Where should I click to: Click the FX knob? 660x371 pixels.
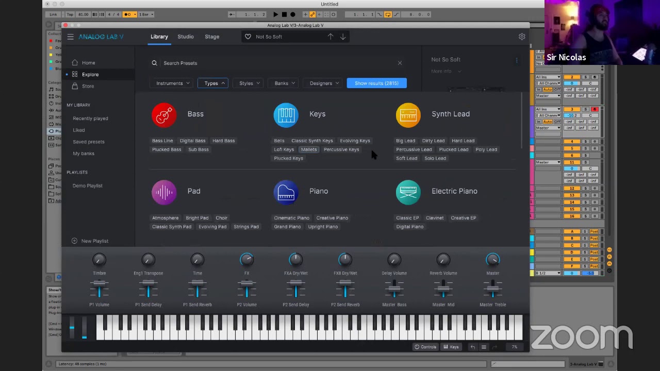coord(246,260)
